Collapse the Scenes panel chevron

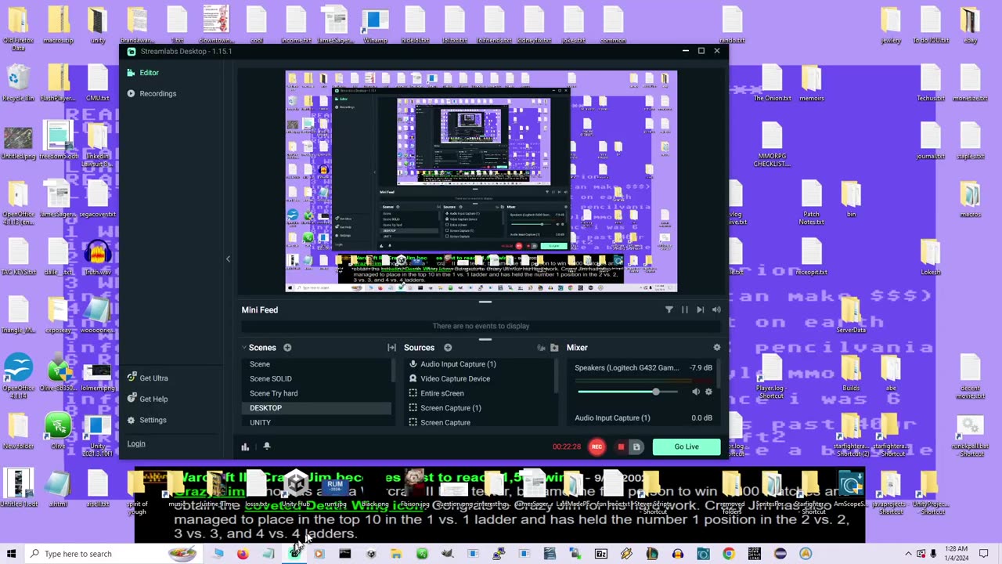tap(244, 348)
